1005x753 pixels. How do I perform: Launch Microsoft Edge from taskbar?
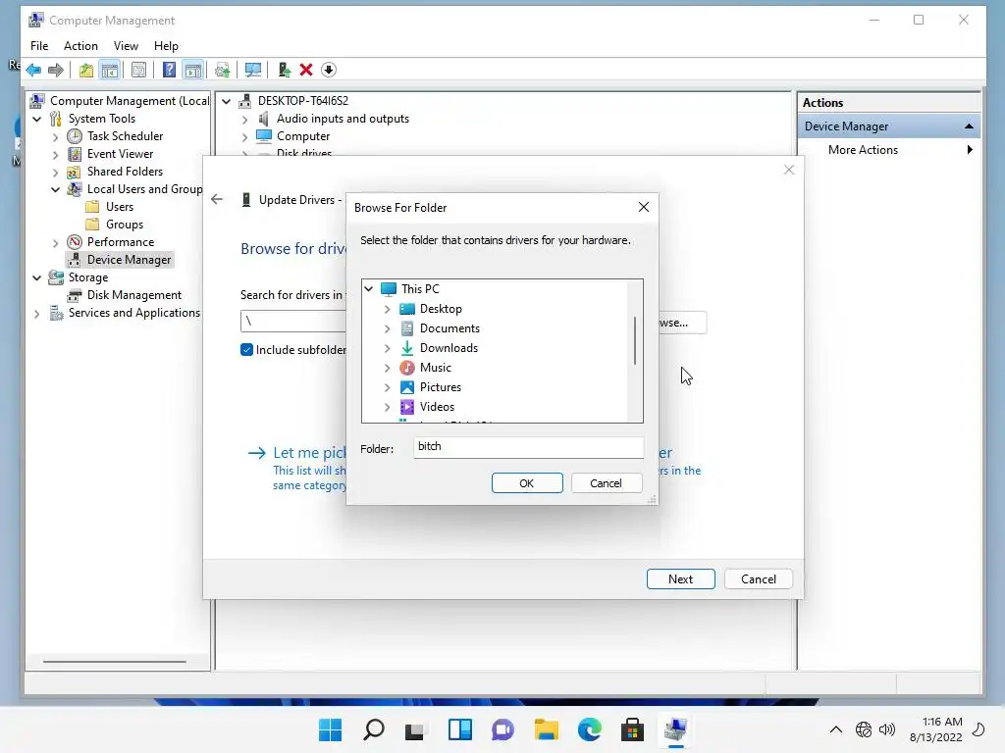pyautogui.click(x=589, y=729)
